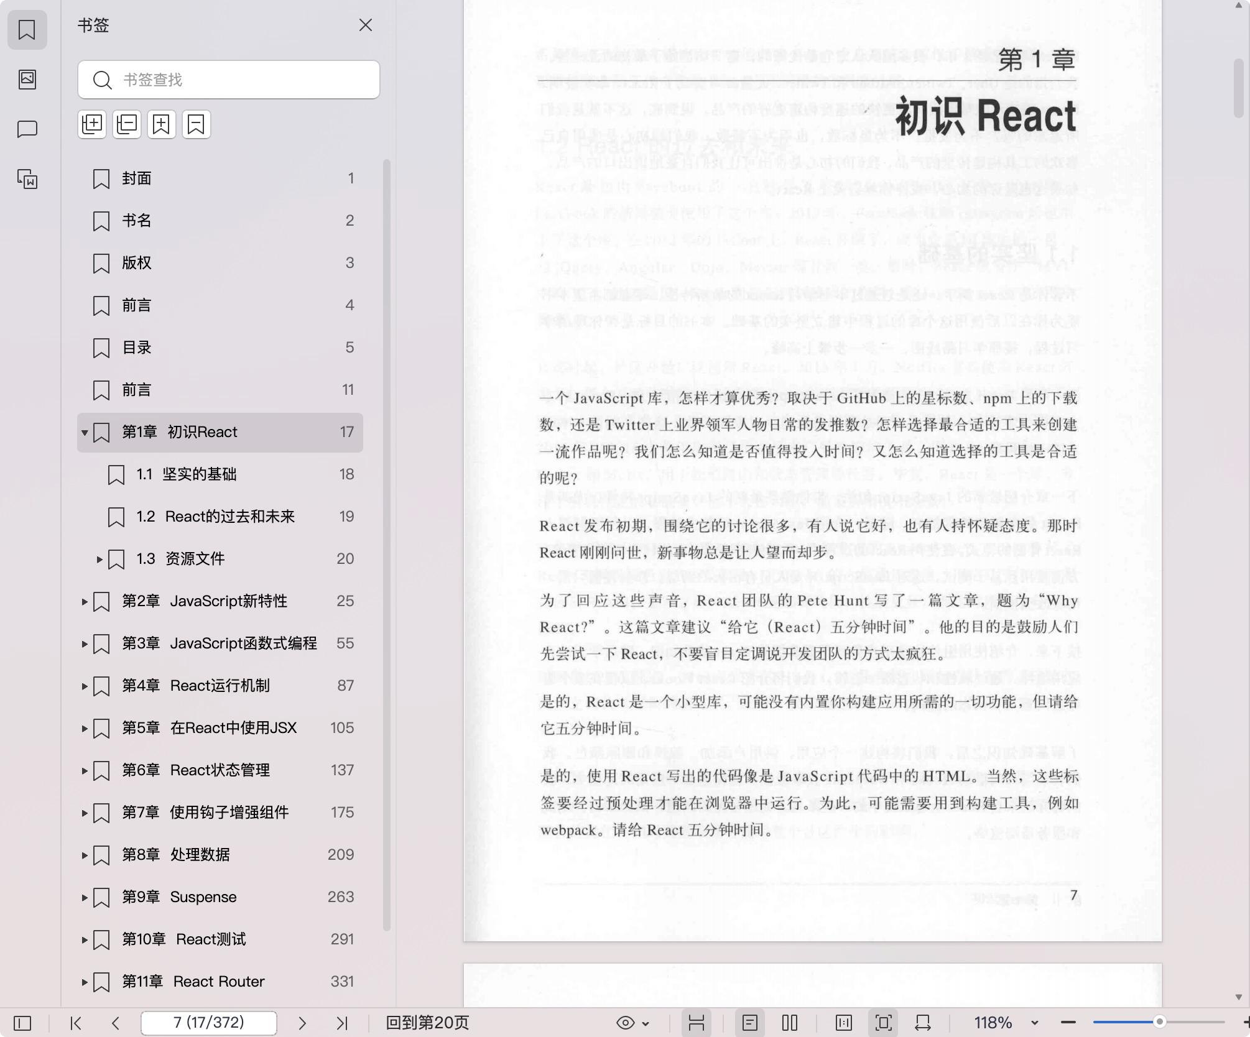Open the document conversion sidebar icon

(27, 179)
